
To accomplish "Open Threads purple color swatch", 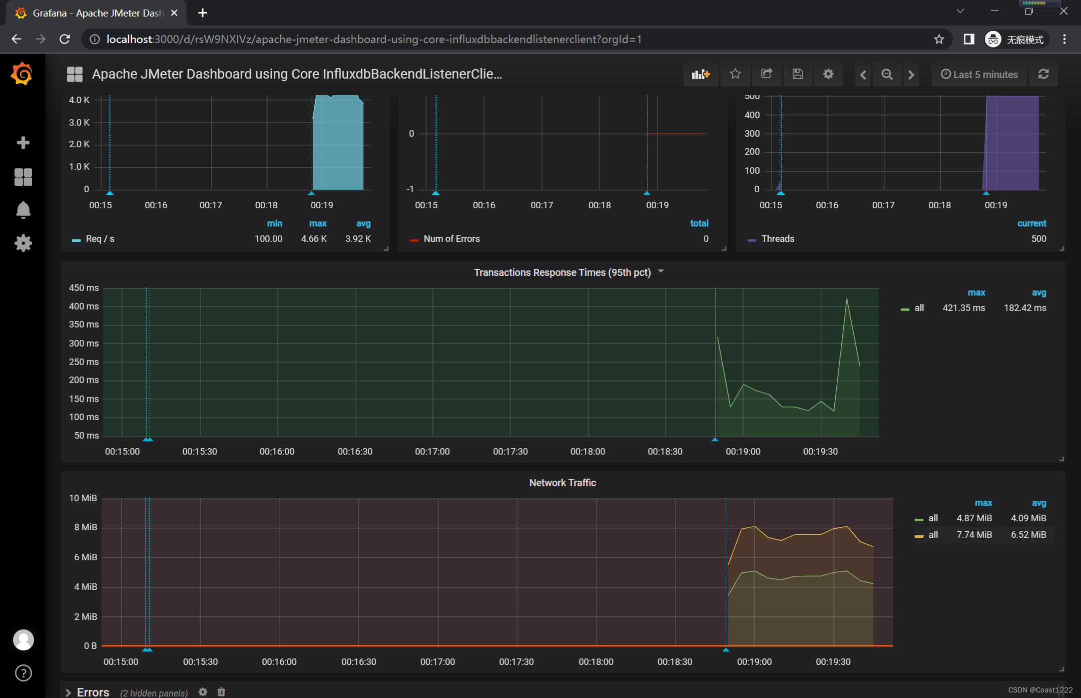I will (752, 240).
